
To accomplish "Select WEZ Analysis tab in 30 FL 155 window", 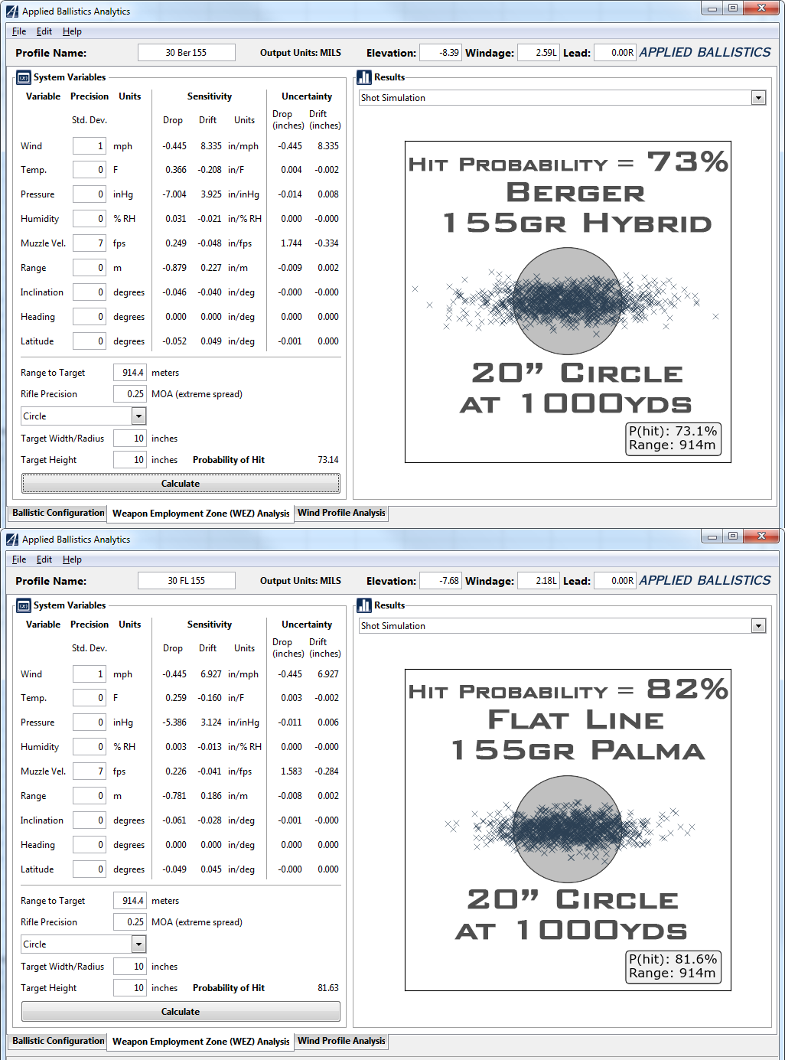I will coord(200,1042).
